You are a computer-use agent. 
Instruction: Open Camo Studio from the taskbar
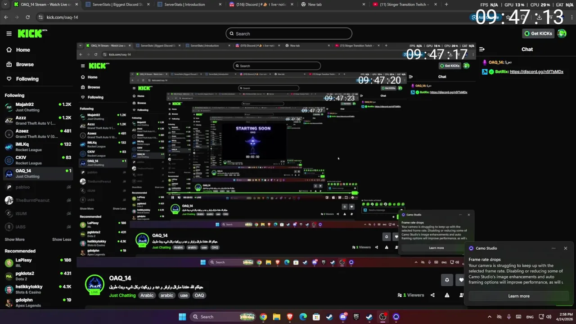396,317
